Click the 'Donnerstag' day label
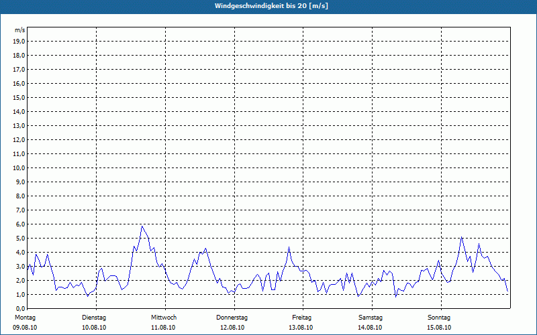The image size is (537, 335). click(232, 318)
